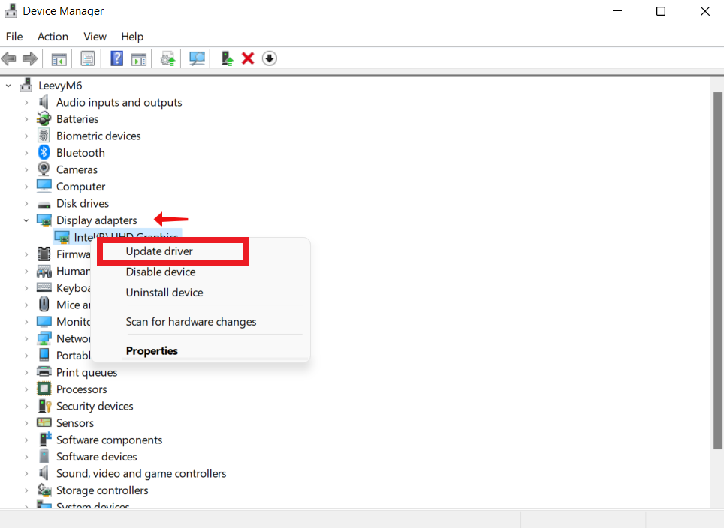This screenshot has height=528, width=724.
Task: Choose Update driver from the context menu
Action: (x=159, y=250)
